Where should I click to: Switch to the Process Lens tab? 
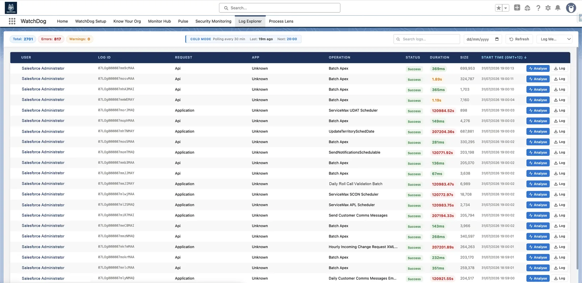click(281, 21)
